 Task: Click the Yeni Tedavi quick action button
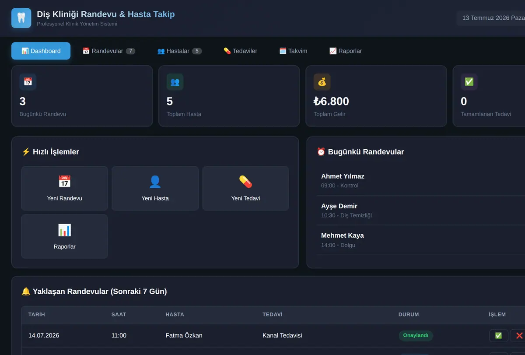246,188
